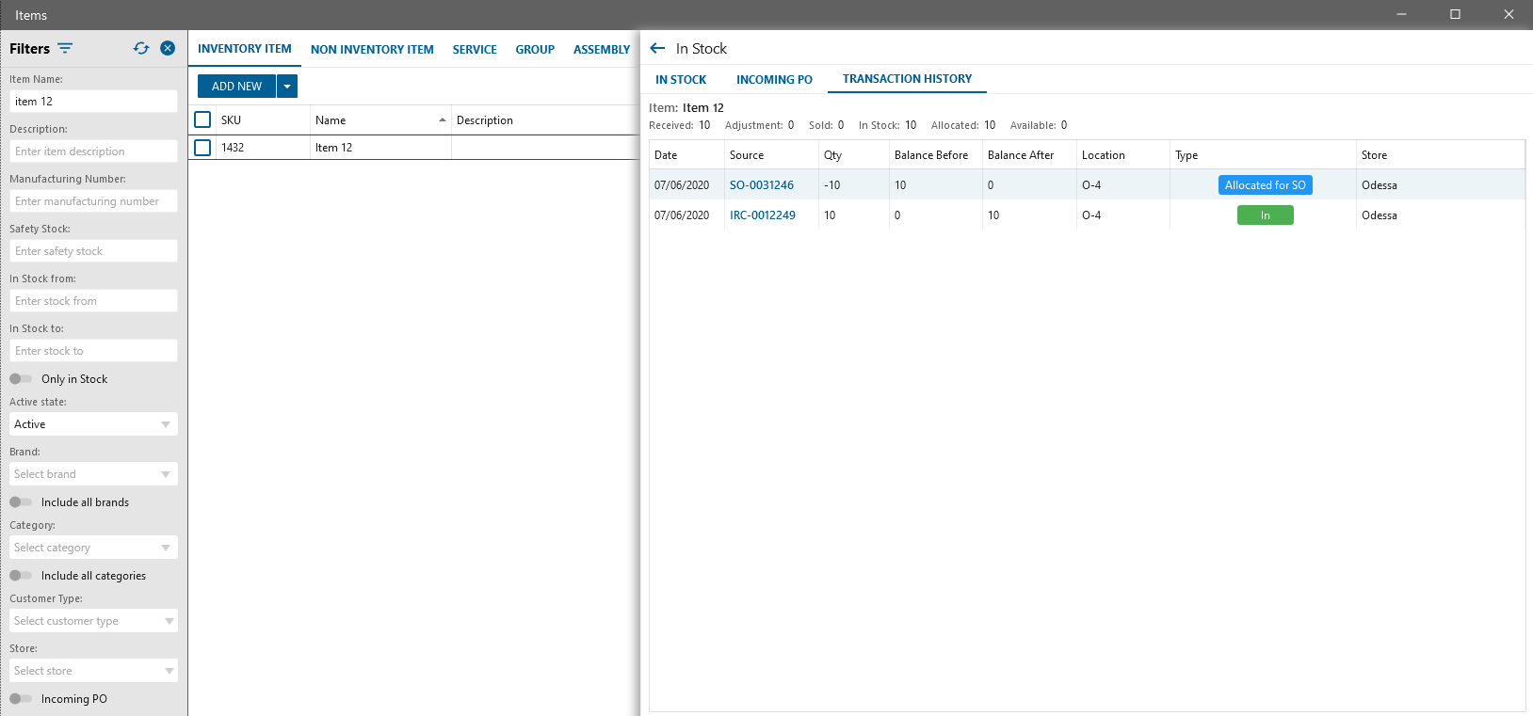The image size is (1533, 716).
Task: Open the Group tab
Action: coord(535,49)
